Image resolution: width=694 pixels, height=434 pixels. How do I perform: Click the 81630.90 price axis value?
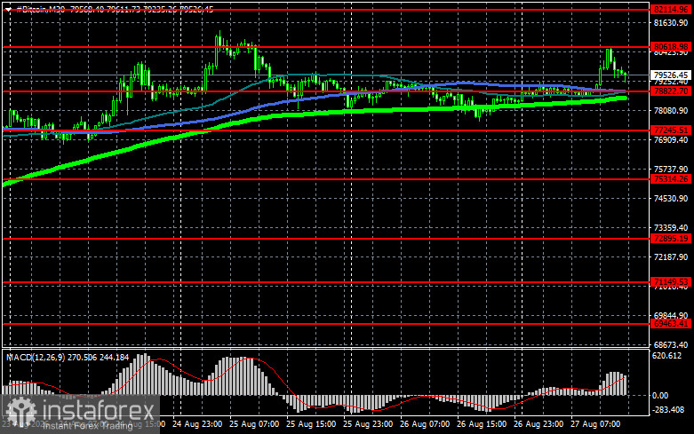pyautogui.click(x=671, y=22)
